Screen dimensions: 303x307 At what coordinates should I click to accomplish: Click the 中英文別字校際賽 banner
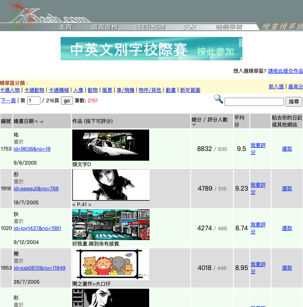tap(151, 49)
